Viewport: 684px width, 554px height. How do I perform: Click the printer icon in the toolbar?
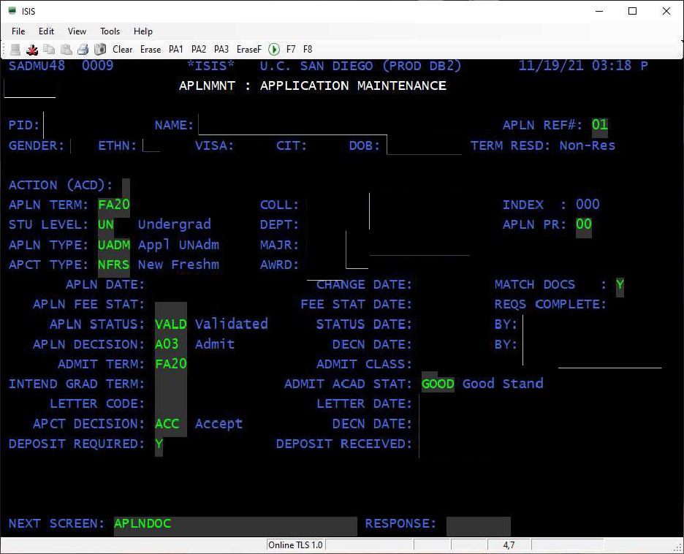tap(83, 49)
